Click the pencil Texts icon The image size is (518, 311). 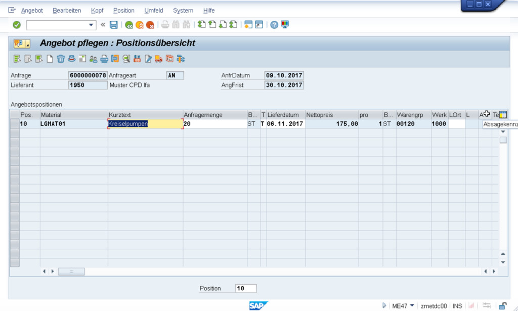pos(148,59)
